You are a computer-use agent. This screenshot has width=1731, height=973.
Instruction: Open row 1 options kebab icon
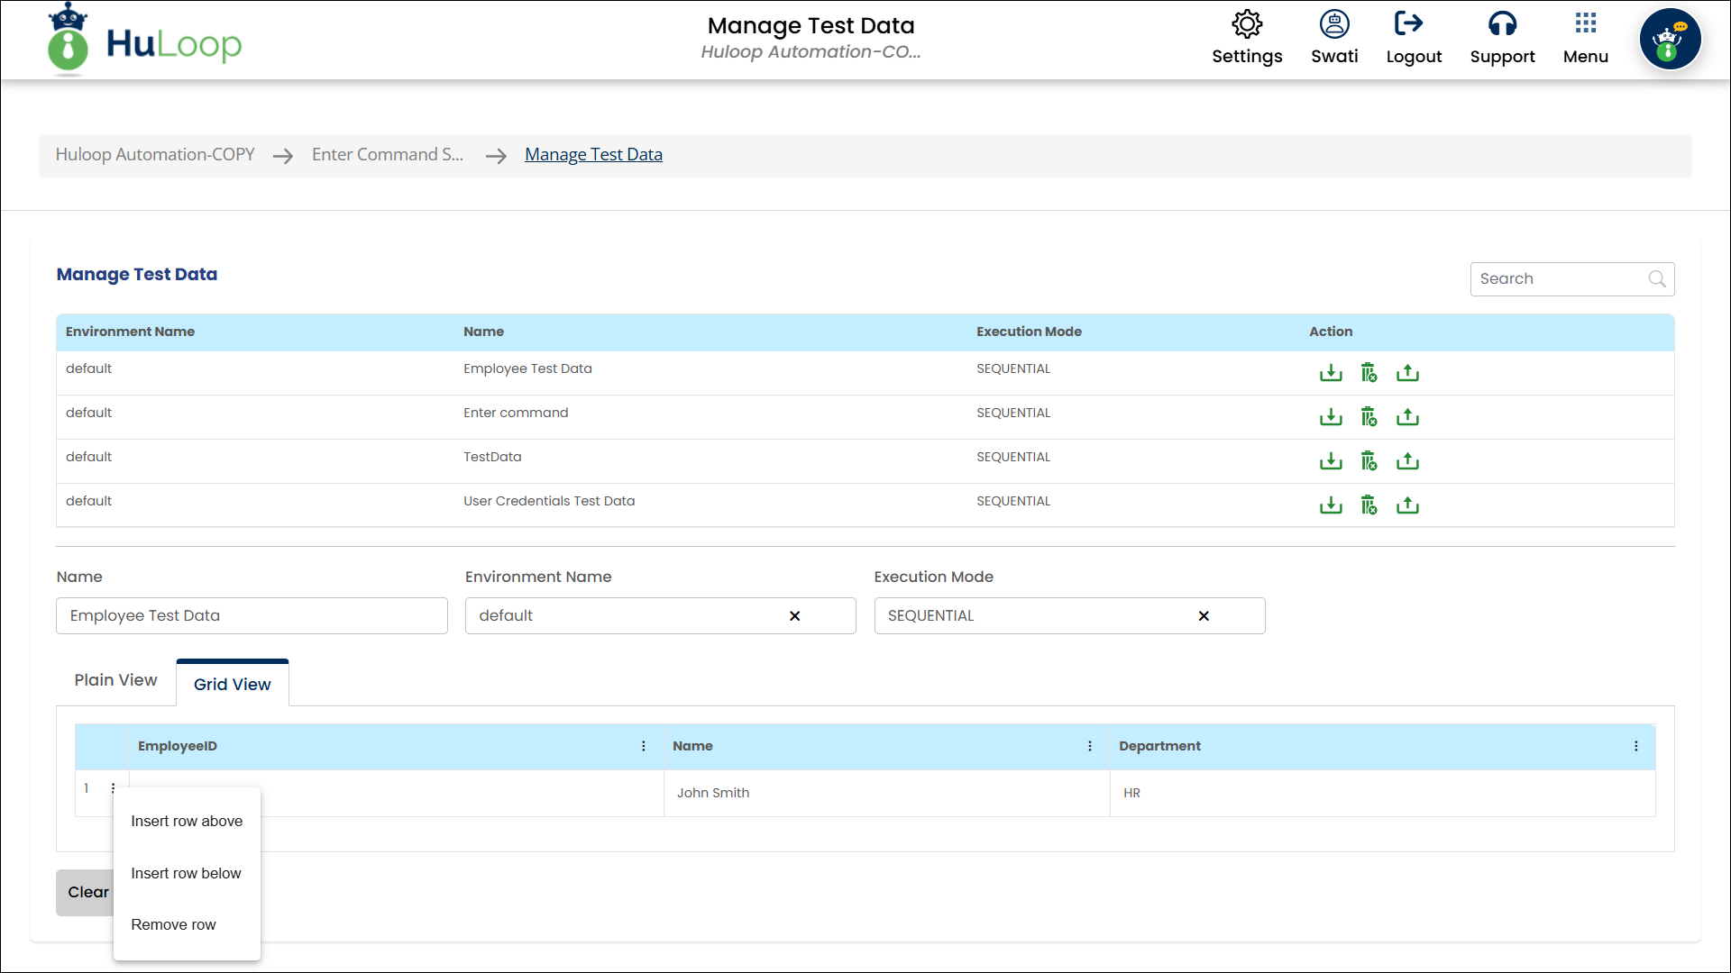[x=113, y=788]
